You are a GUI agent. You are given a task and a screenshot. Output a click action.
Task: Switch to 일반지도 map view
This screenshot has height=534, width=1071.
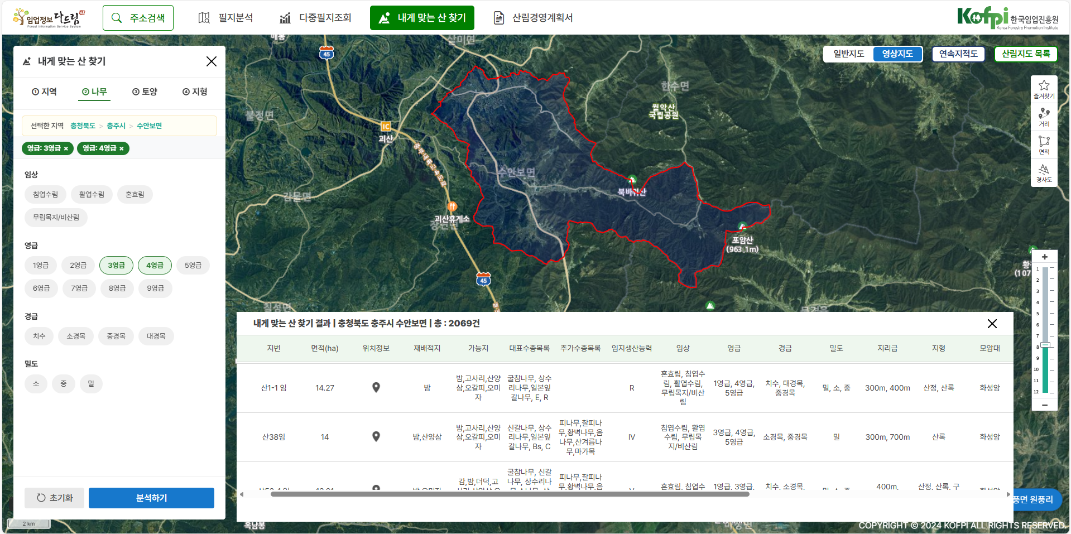click(848, 54)
